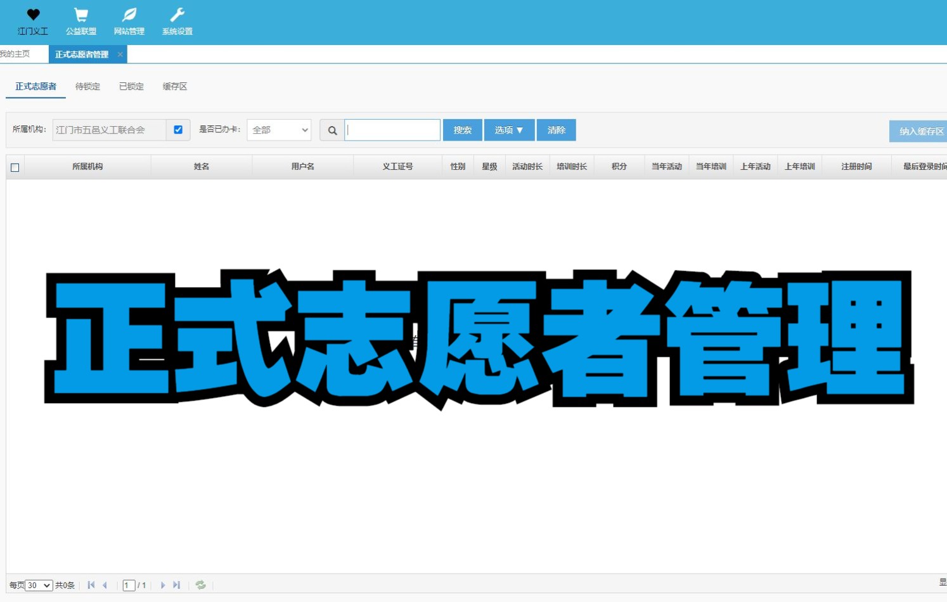
Task: Sort by 当年培训 column header
Action: (711, 167)
